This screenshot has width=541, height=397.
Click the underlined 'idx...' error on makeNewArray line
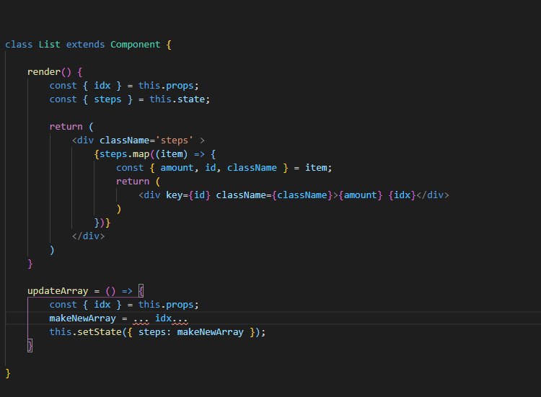pos(172,318)
